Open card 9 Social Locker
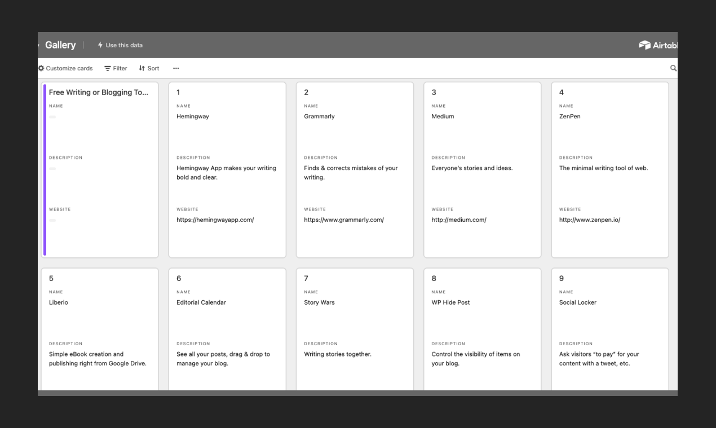This screenshot has height=428, width=716. pyautogui.click(x=610, y=329)
